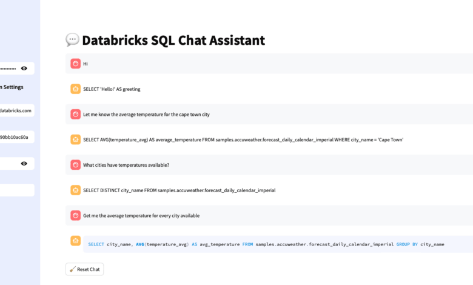The image size is (473, 285).
Task: Click the empty sidebar input at the bottom
Action: click(x=17, y=190)
